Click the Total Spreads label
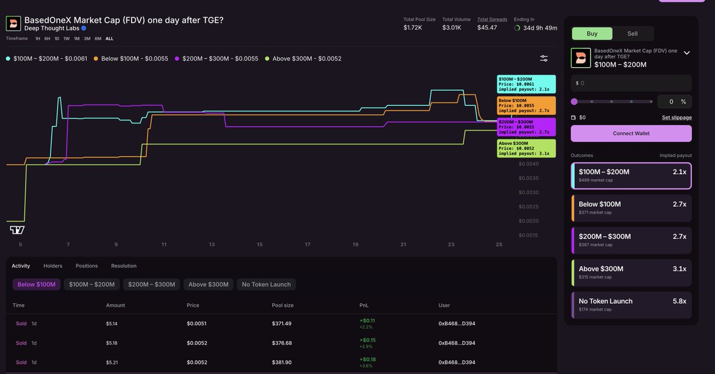The height and width of the screenshot is (374, 715). click(x=492, y=20)
